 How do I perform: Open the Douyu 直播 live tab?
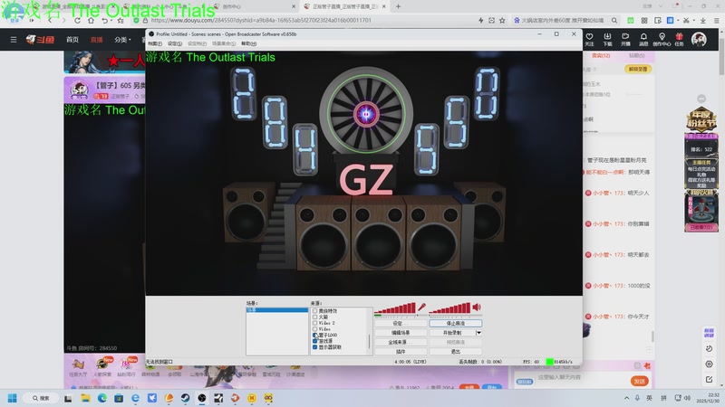click(97, 40)
